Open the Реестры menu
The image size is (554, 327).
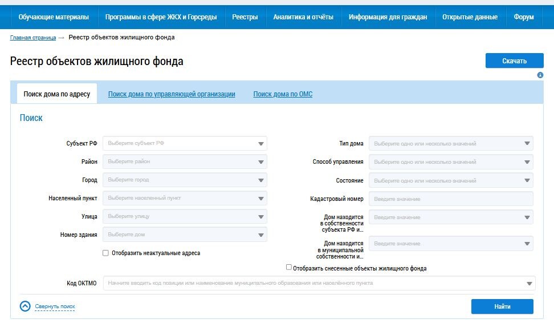[245, 17]
